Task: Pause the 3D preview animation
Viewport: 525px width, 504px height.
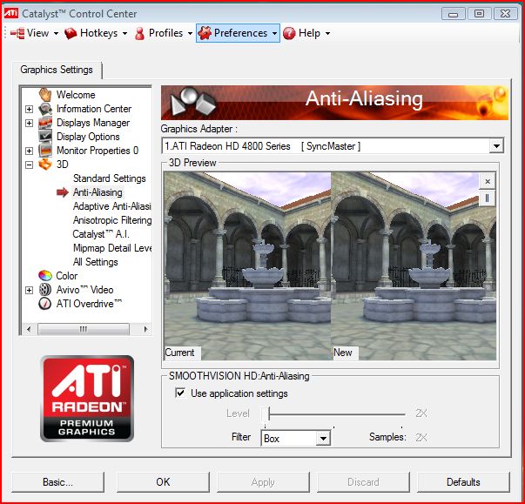Action: (488, 198)
